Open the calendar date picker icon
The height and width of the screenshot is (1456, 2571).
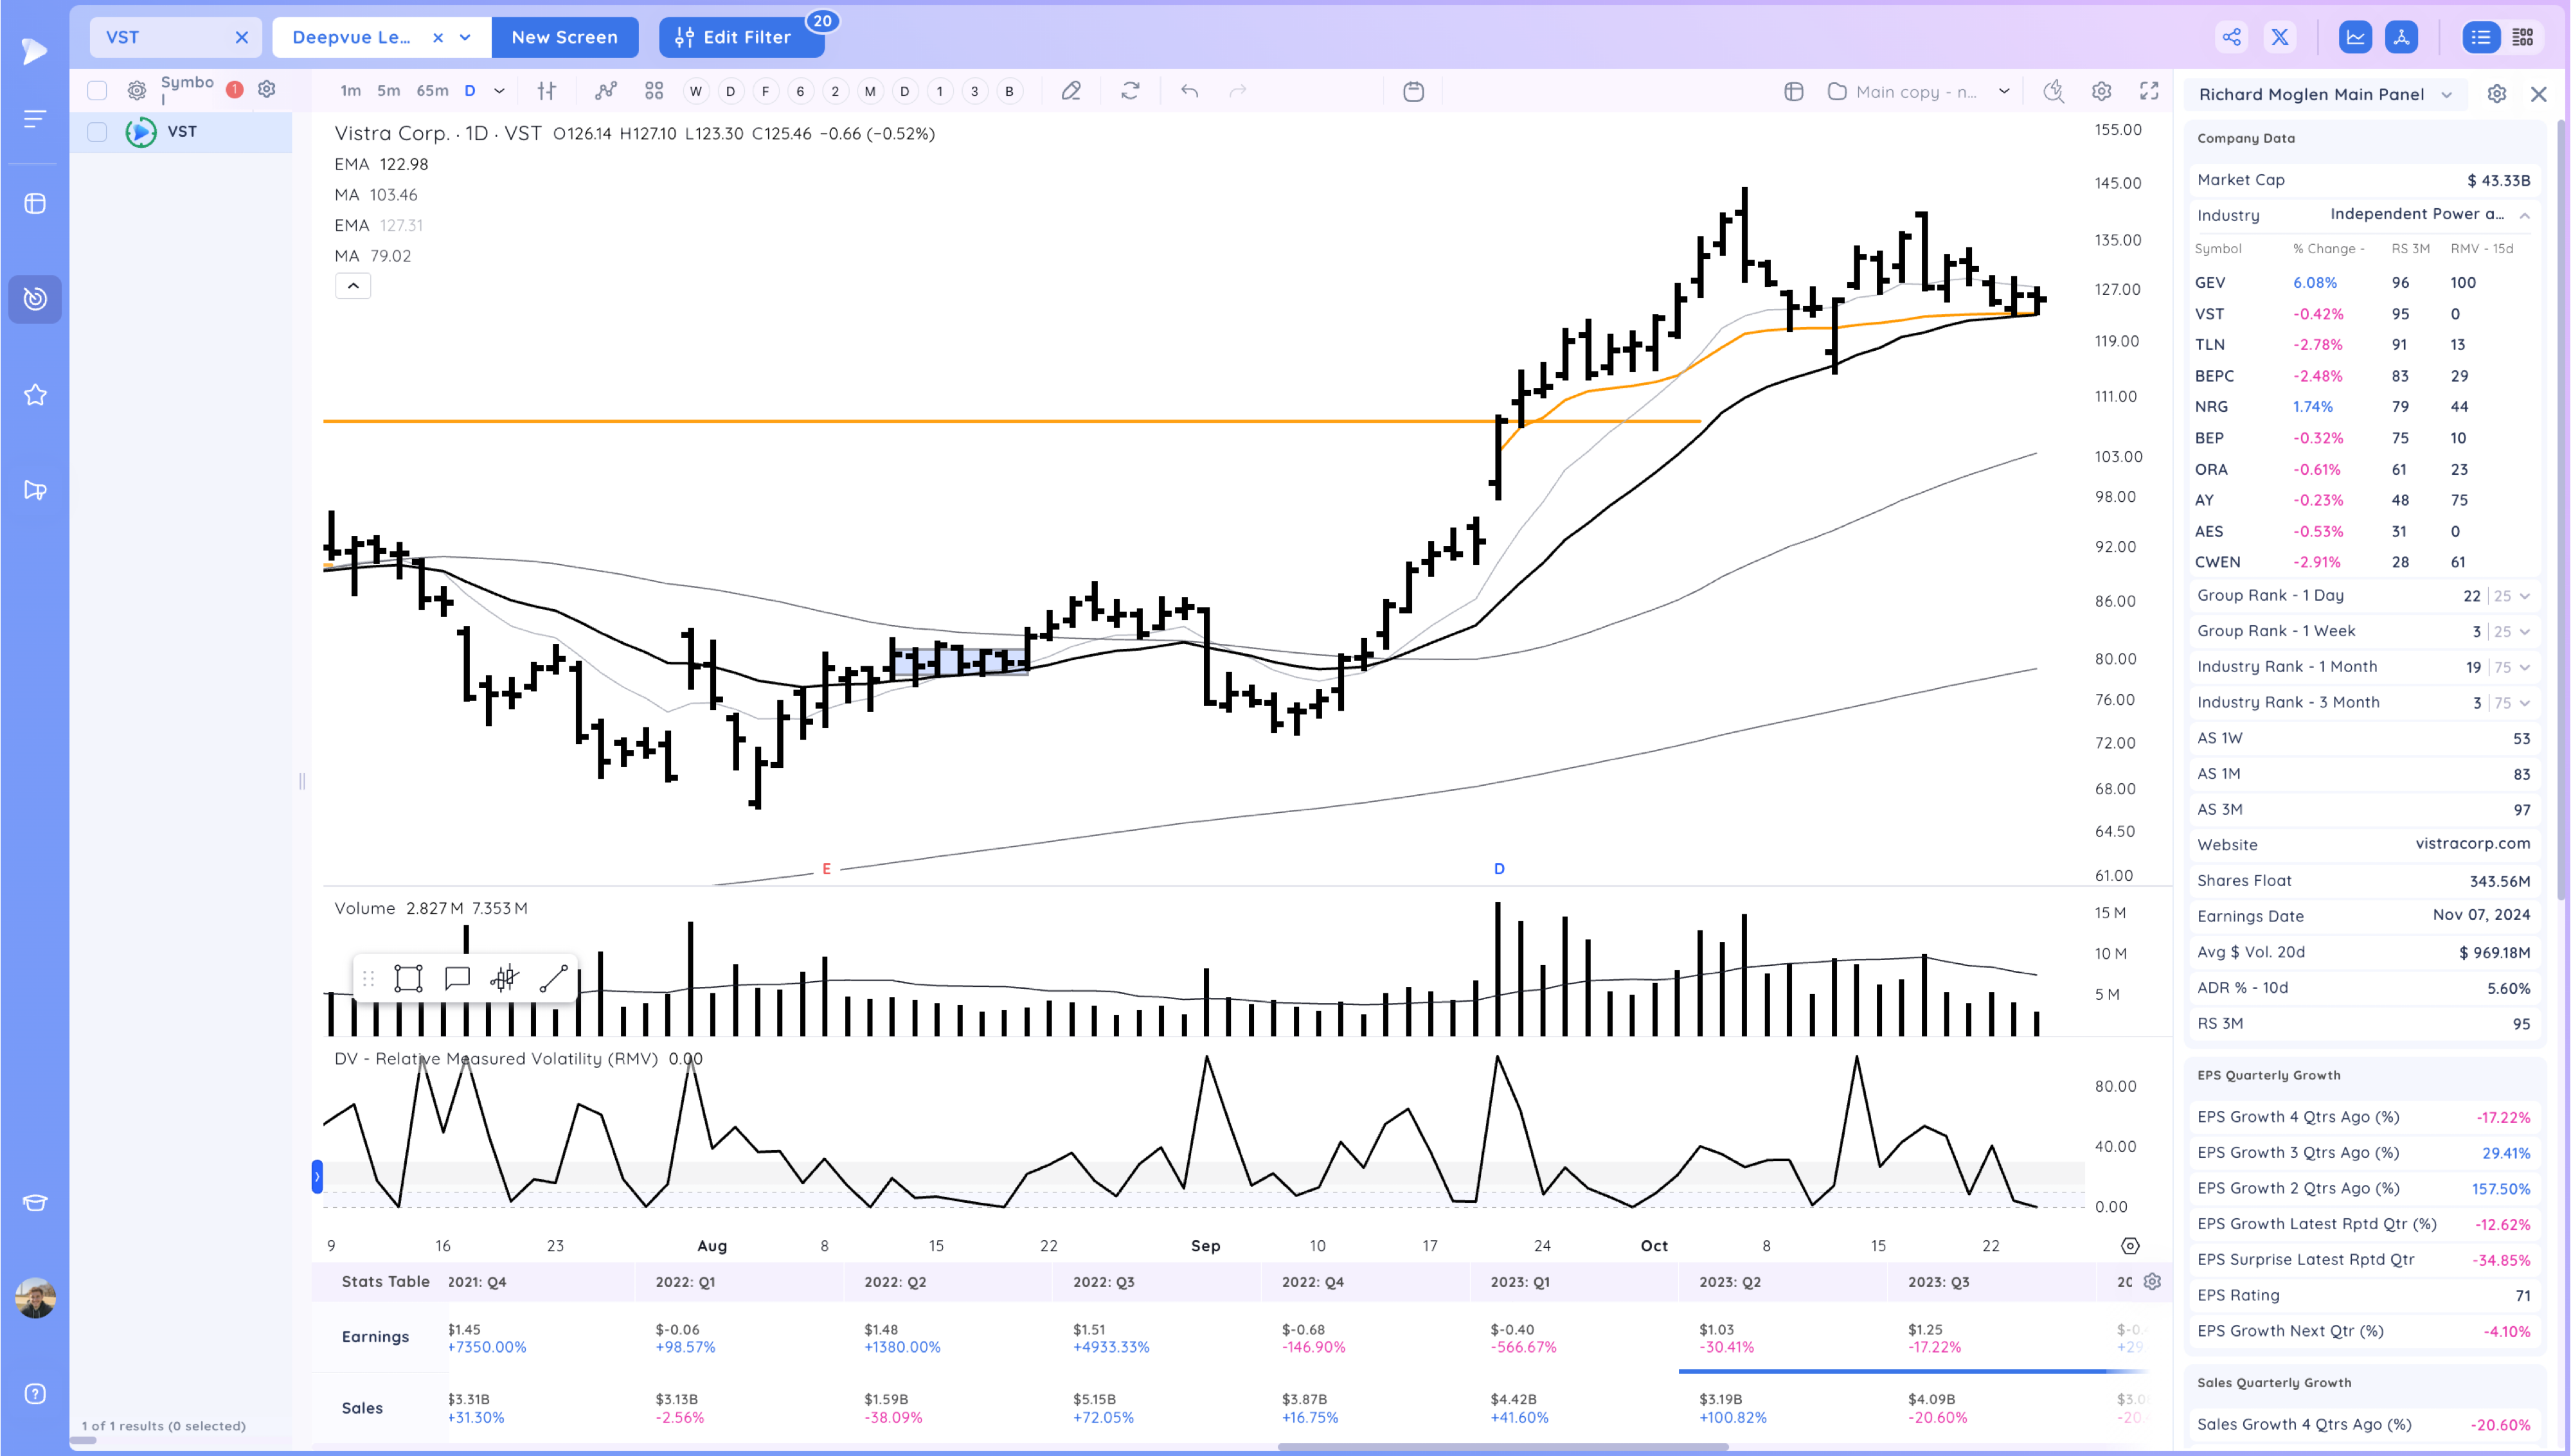click(1413, 91)
